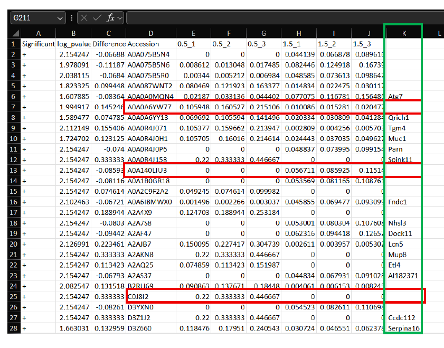Click the Select All corner triangle
The image size is (444, 348).
[15, 33]
